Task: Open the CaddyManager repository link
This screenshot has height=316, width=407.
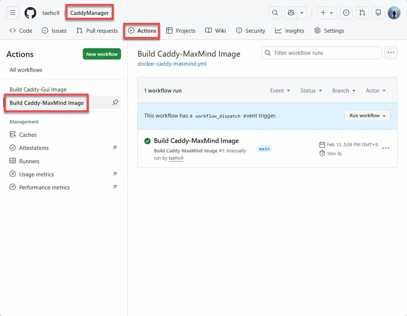Action: click(x=89, y=13)
